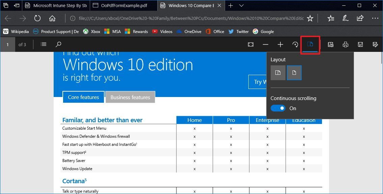Select the Business features tab in the document
Image resolution: width=383 pixels, height=194 pixels.
point(130,97)
